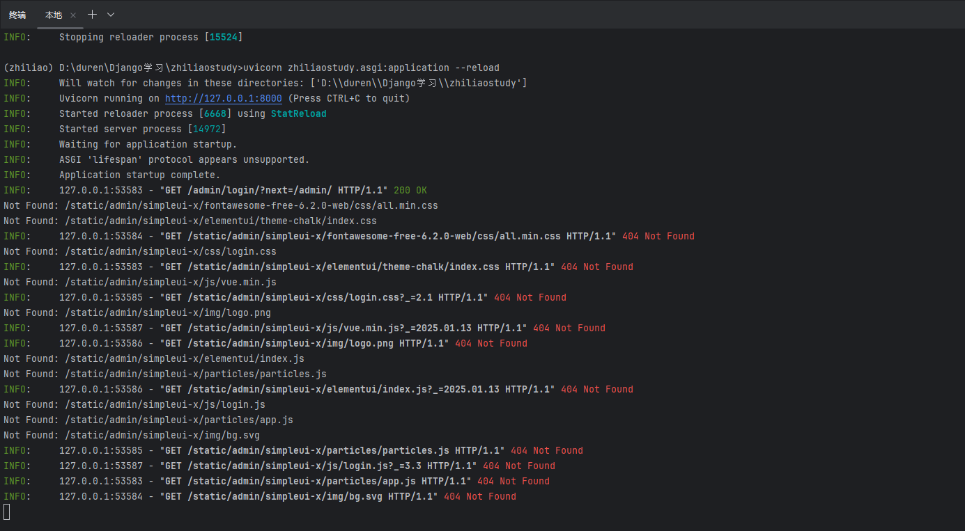The height and width of the screenshot is (531, 965).
Task: Click GET request for img/bg.svg
Action: point(299,496)
